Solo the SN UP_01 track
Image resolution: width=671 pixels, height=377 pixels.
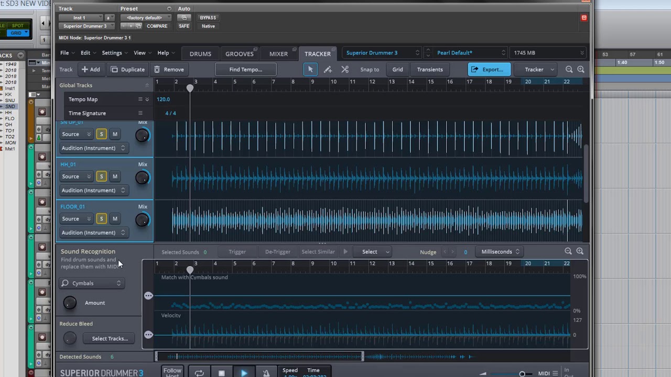pos(101,134)
